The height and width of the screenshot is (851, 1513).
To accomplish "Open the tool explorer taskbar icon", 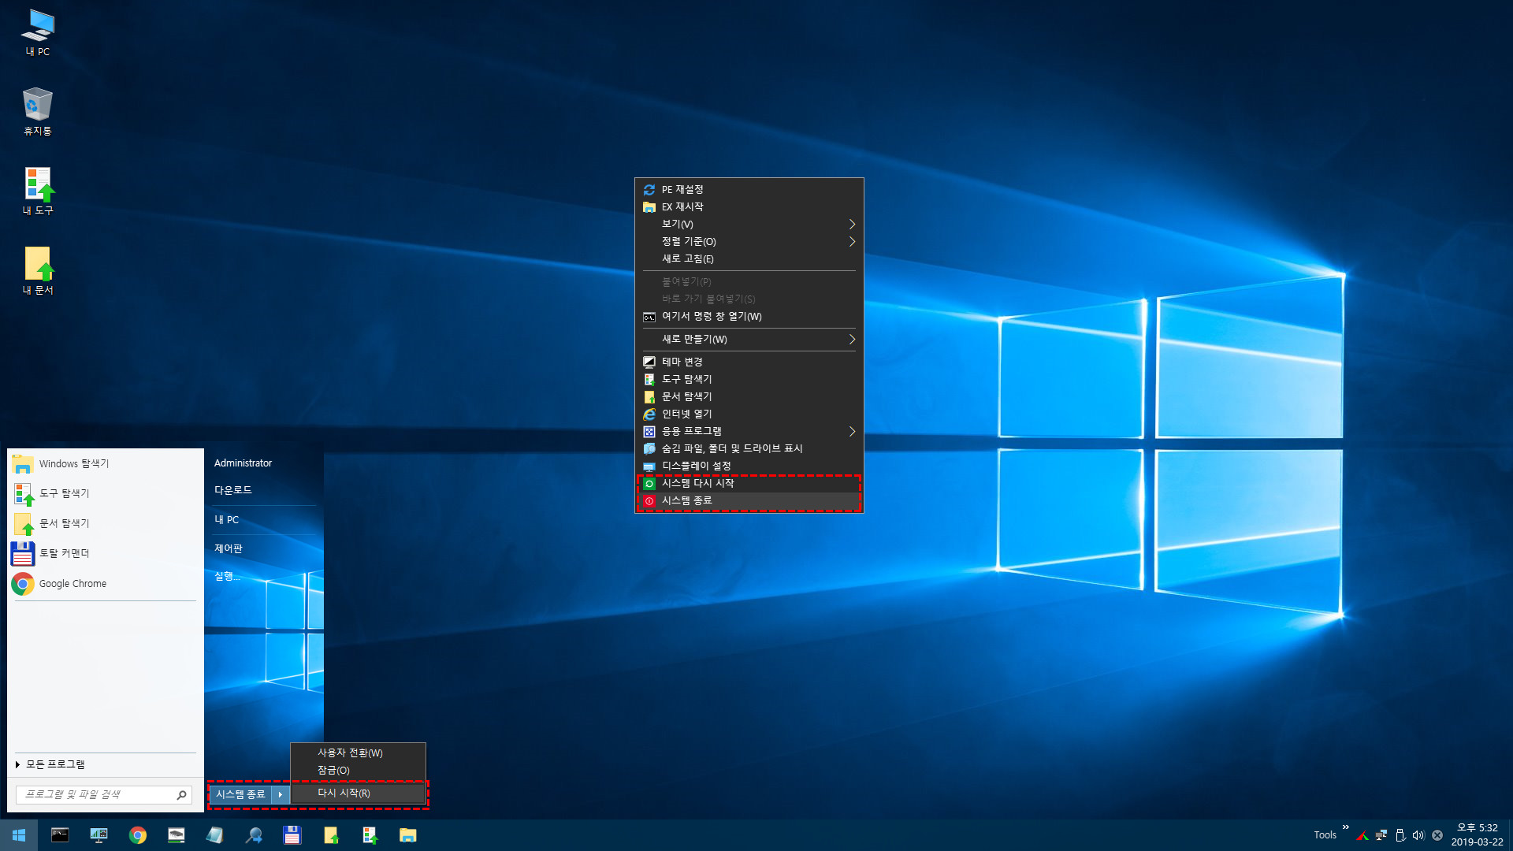I will coord(369,835).
